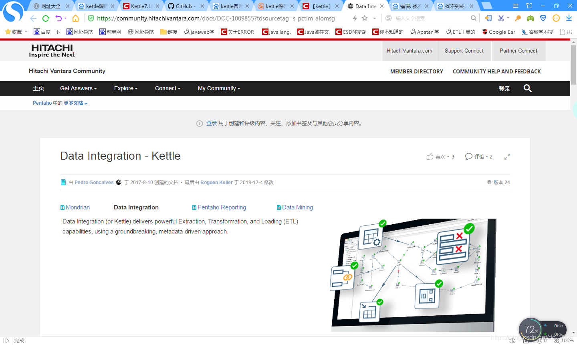Open the MEMBER DIRECTORY link
Image resolution: width=577 pixels, height=345 pixels.
tap(417, 71)
